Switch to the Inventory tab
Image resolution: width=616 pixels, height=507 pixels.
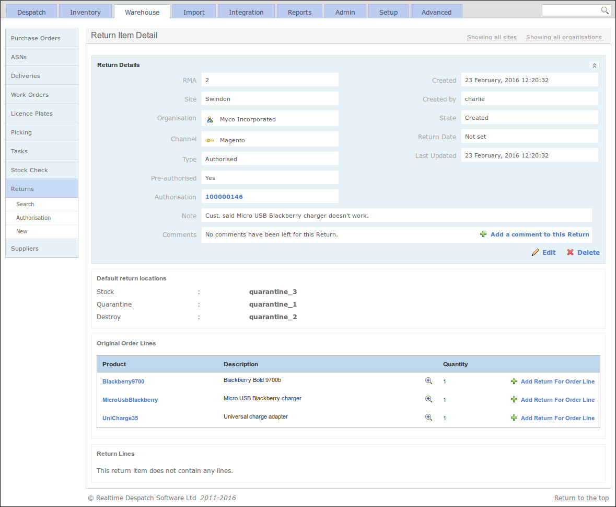pos(85,12)
